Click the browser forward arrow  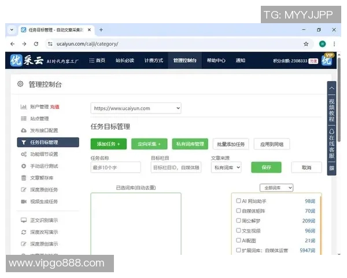point(24,44)
